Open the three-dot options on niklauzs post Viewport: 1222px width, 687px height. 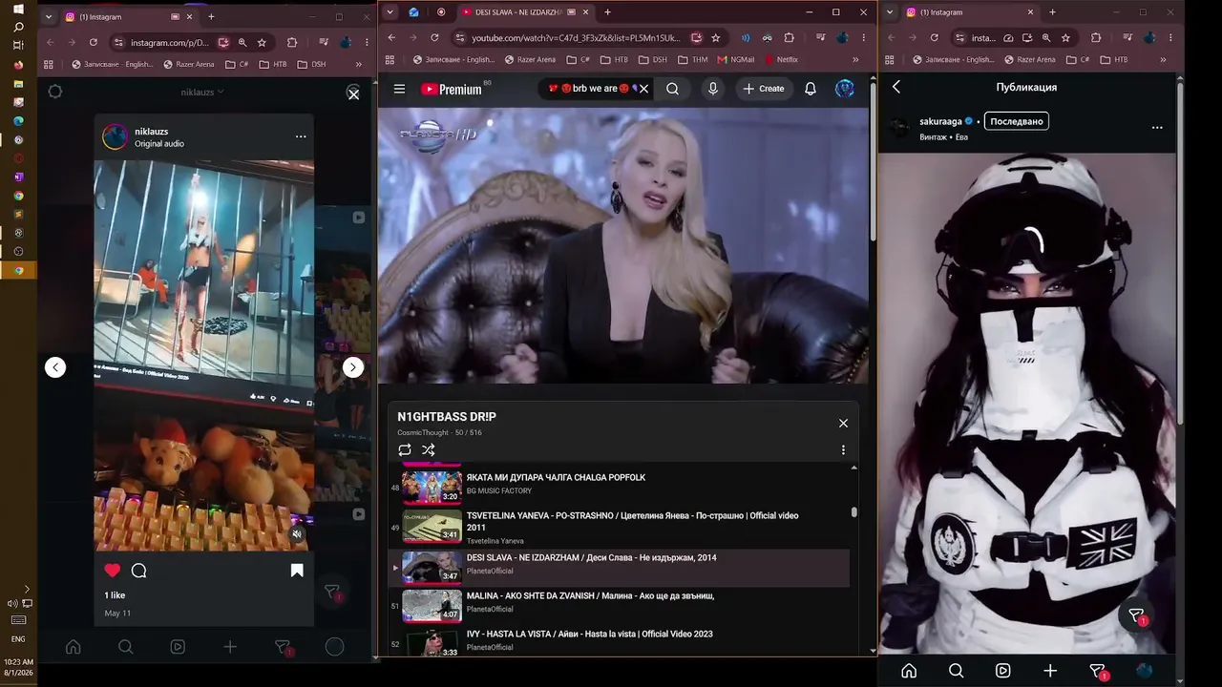[301, 136]
